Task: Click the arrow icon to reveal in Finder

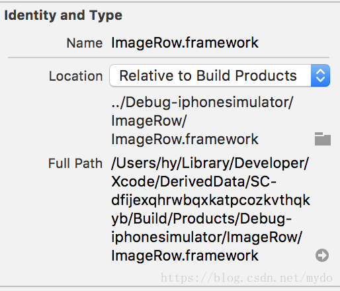Action: tap(322, 255)
